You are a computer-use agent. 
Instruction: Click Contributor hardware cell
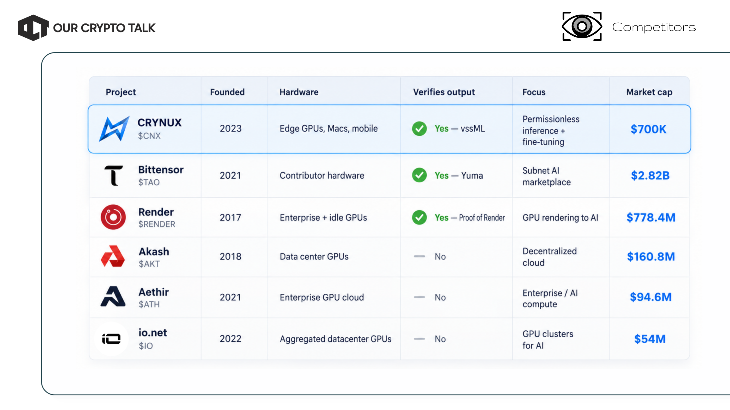click(x=322, y=175)
